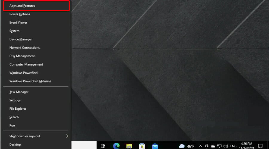This screenshot has height=149, width=269.
Task: Open network status tray icon
Action: (x=219, y=146)
